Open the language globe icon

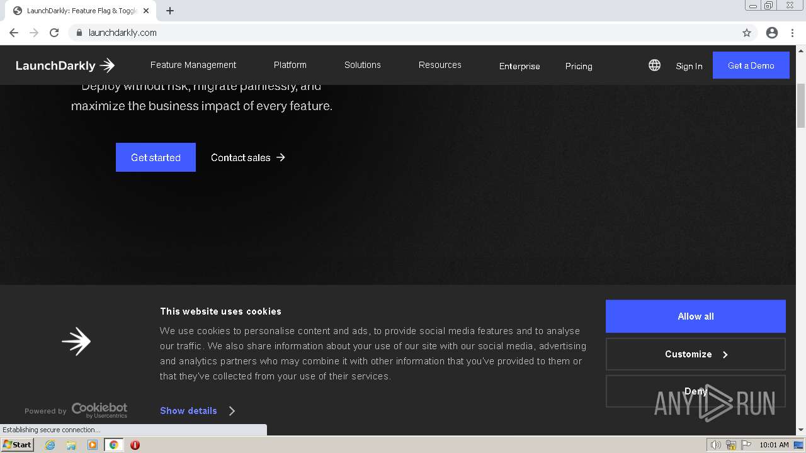(655, 65)
